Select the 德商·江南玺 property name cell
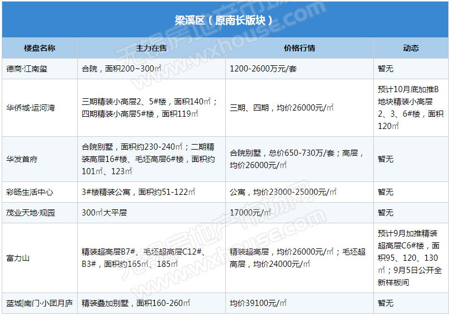The width and height of the screenshot is (451, 316). pyautogui.click(x=27, y=69)
